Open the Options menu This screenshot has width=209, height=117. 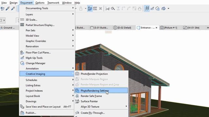click(40, 3)
